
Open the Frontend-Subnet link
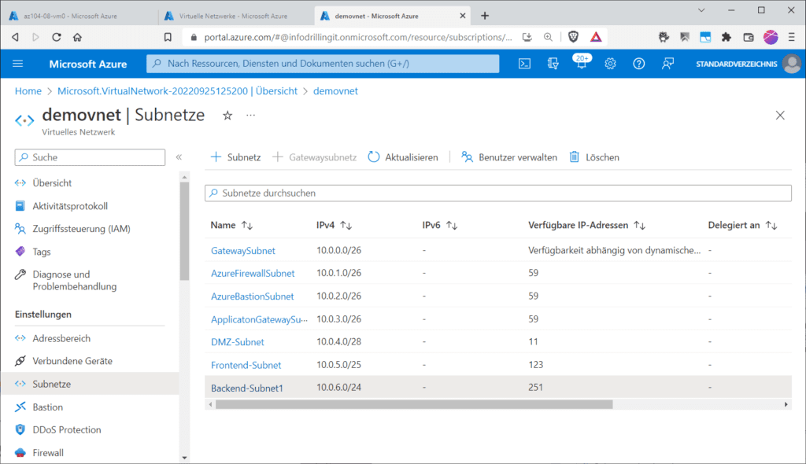(x=246, y=366)
